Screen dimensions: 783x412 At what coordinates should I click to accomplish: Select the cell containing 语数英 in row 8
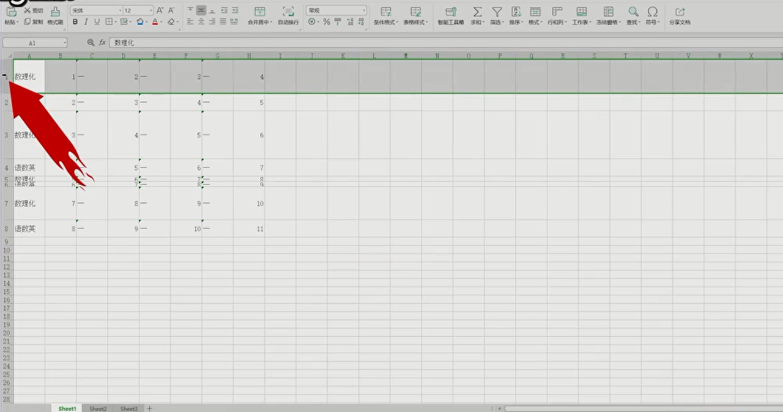[29, 229]
